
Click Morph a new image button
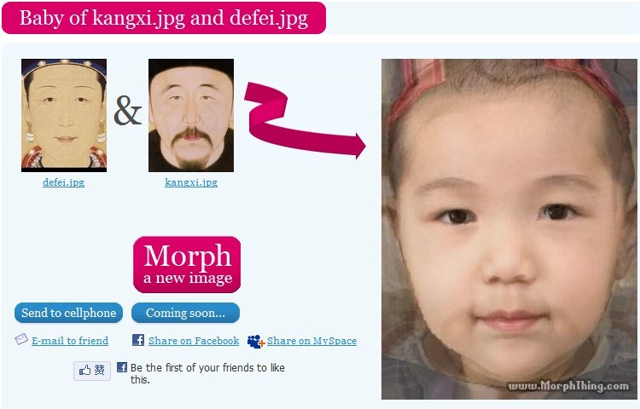pos(187,264)
